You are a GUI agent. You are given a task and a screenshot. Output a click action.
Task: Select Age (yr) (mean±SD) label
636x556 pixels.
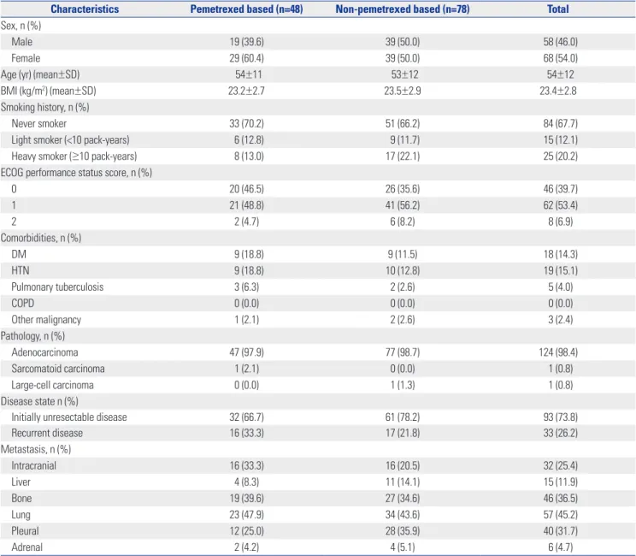[x=40, y=74]
